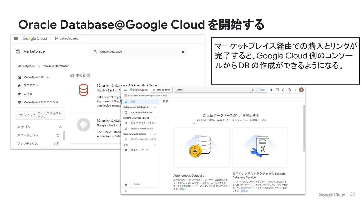Collapse Autonomous Database S... section
The image size is (363, 204).
155,107
